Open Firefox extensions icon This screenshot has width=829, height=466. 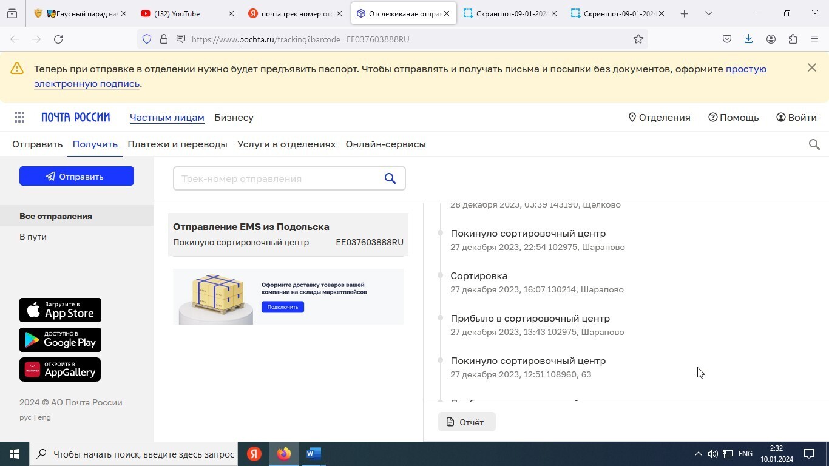point(793,39)
